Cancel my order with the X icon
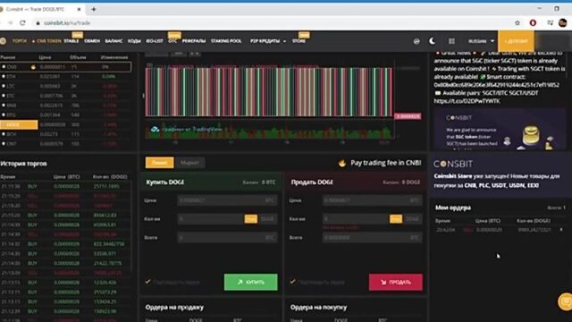The image size is (572, 322). [x=561, y=230]
